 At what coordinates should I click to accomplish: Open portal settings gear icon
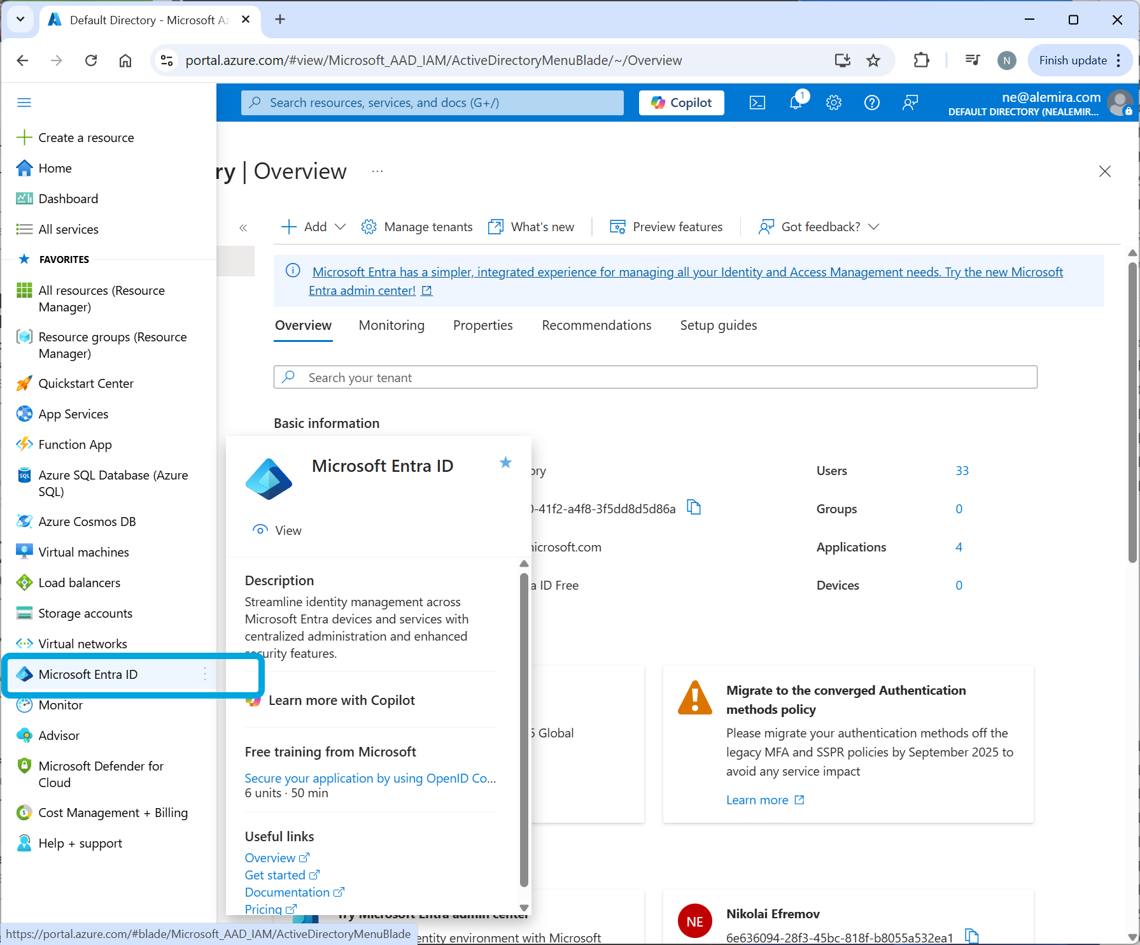(x=834, y=103)
